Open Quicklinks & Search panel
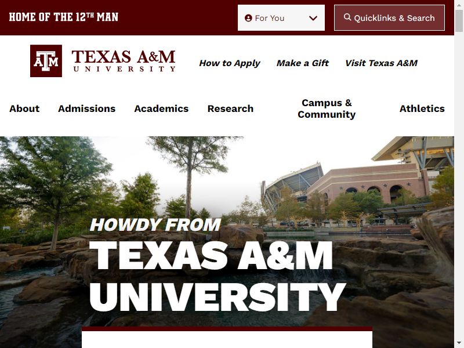464x348 pixels. (389, 18)
